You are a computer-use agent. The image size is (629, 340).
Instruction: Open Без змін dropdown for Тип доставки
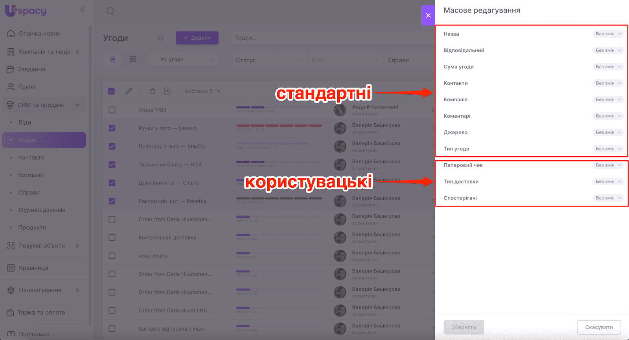pyautogui.click(x=608, y=182)
